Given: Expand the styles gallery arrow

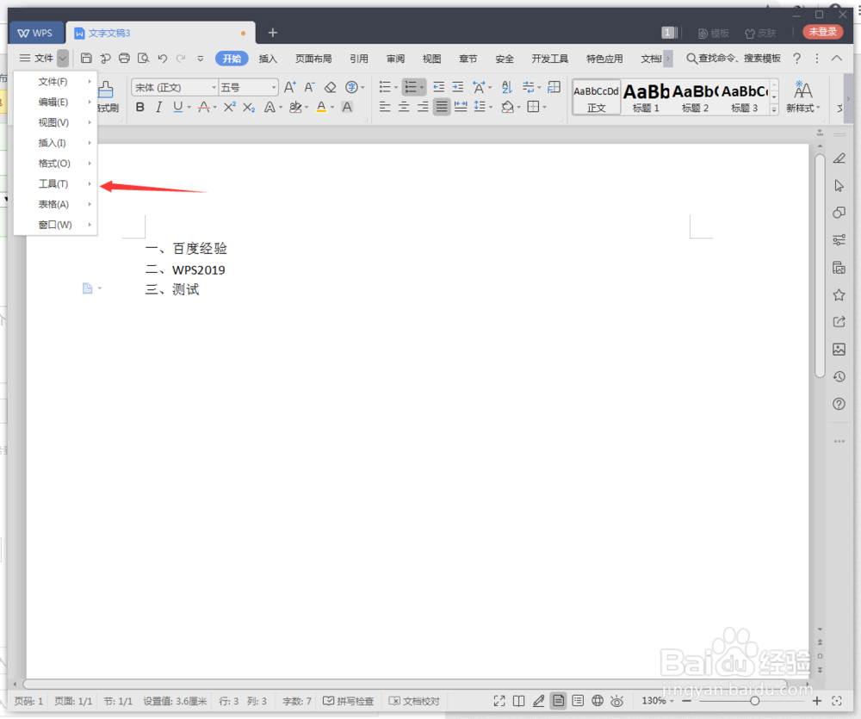Looking at the screenshot, I should (774, 109).
